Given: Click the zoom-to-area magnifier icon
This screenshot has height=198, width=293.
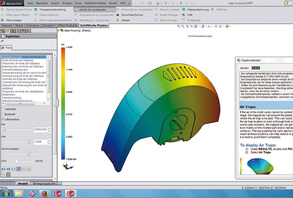Looking at the screenshot, I should tap(183, 26).
